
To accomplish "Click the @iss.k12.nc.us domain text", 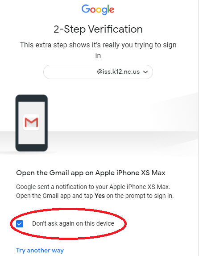I will (x=118, y=72).
